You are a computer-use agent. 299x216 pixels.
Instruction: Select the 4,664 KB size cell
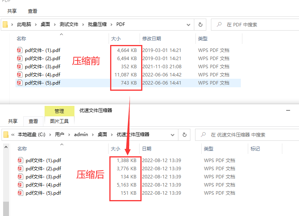(127, 50)
